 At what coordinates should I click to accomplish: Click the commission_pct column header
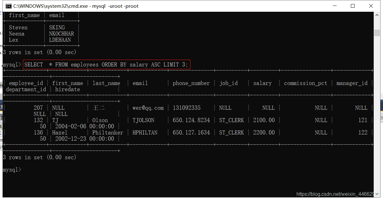coord(305,83)
